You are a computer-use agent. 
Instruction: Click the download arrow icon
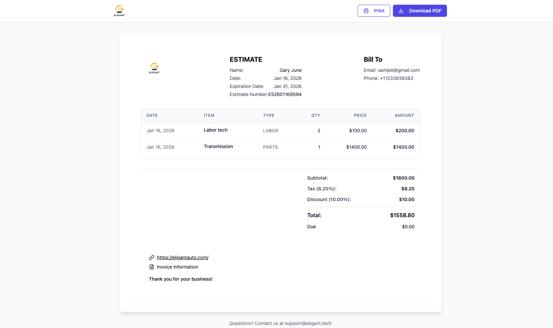[x=401, y=11]
